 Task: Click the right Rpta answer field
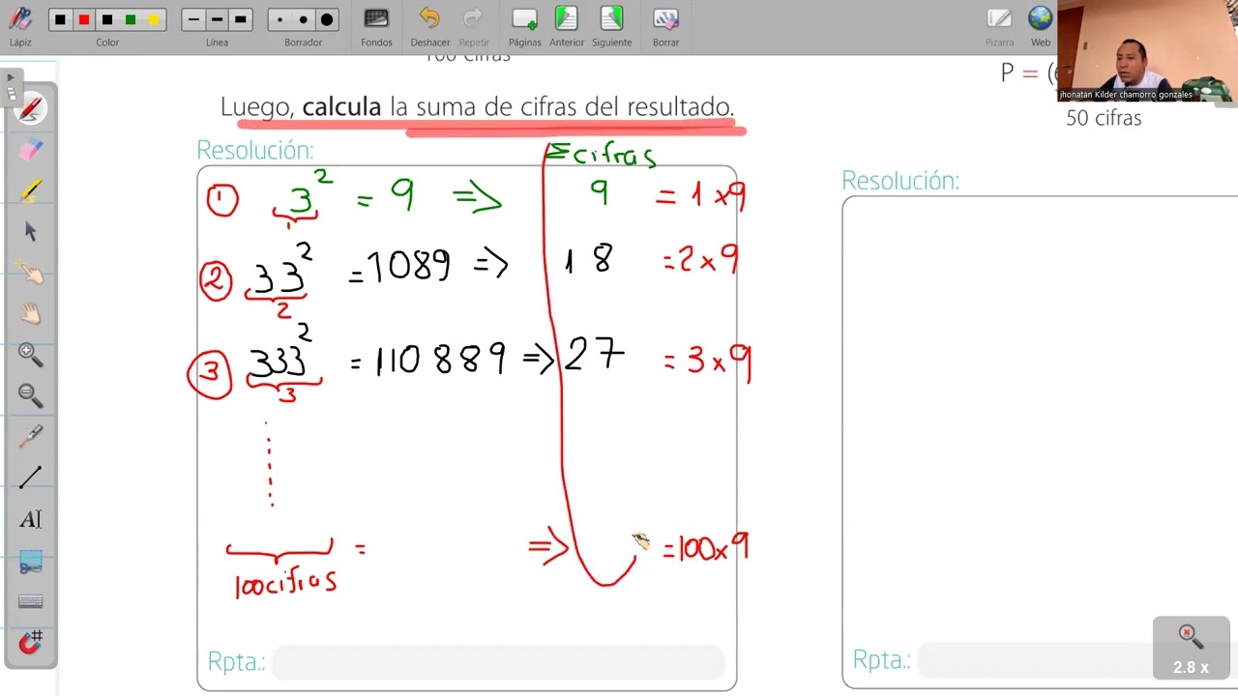coord(1077,660)
